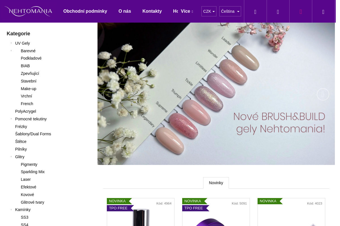Open the Kovové subcategory
Screen dimensions: 340x226
click(x=27, y=195)
